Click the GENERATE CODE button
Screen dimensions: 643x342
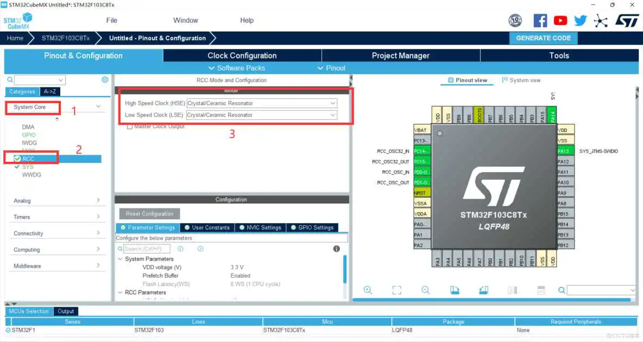point(543,38)
